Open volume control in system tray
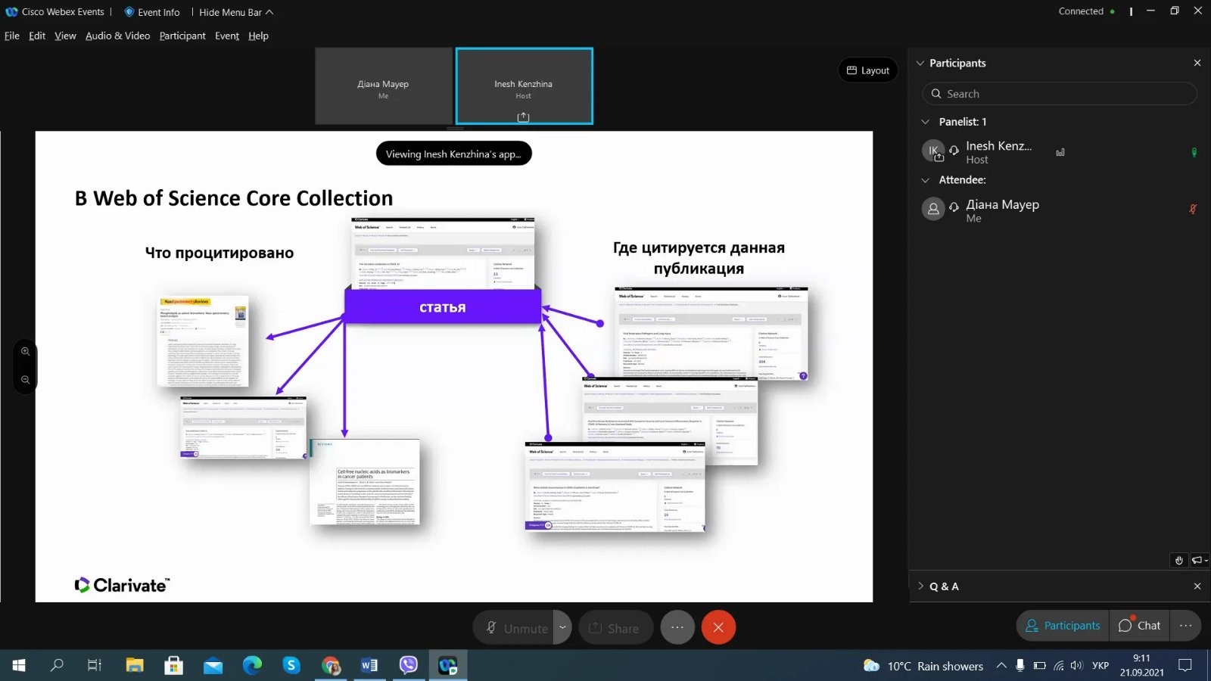Screen dimensions: 1211x681 pyautogui.click(x=1076, y=666)
